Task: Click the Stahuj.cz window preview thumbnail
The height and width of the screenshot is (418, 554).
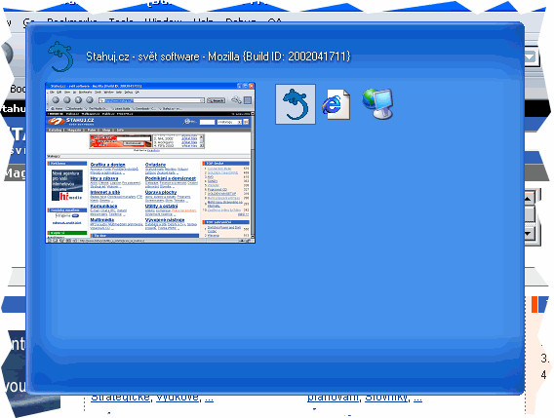Action: (x=150, y=163)
